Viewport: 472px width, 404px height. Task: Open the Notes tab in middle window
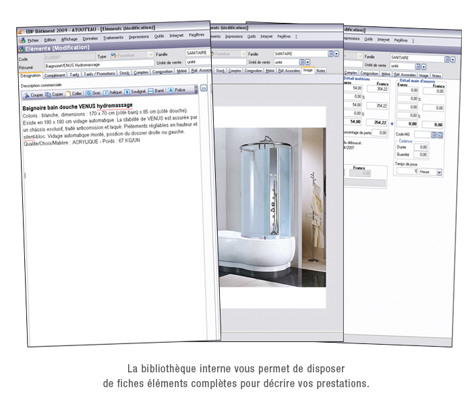click(320, 70)
